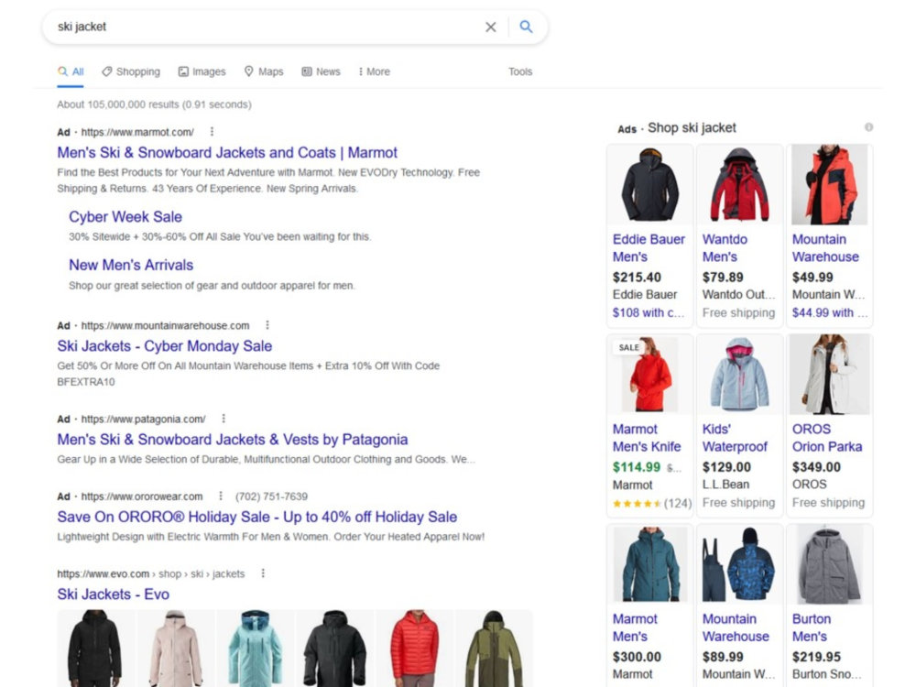Click the ORORO phone number (702) 751-7639
The width and height of the screenshot is (916, 687).
tap(271, 496)
